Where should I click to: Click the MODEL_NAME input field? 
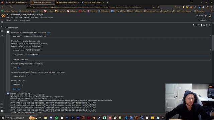click(x=117, y=36)
